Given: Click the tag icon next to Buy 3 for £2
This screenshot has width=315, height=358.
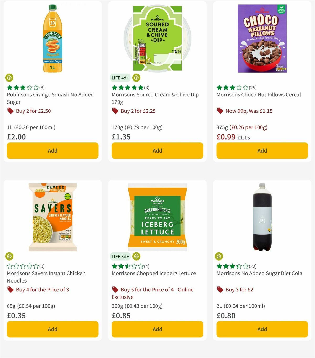Looking at the screenshot, I should [220, 290].
